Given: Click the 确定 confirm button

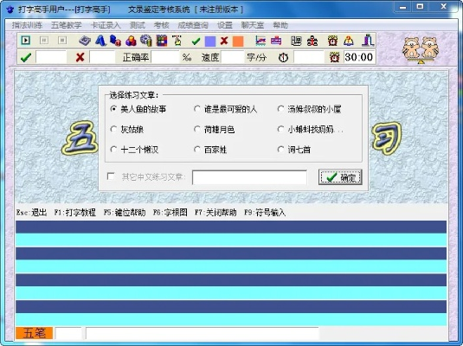Looking at the screenshot, I should (x=340, y=177).
